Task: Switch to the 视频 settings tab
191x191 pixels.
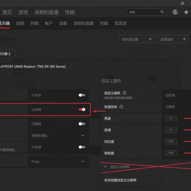Action: click(20, 23)
